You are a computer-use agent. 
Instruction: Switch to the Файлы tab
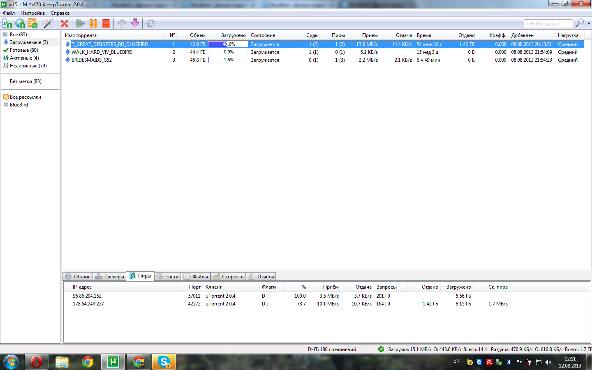pyautogui.click(x=196, y=277)
